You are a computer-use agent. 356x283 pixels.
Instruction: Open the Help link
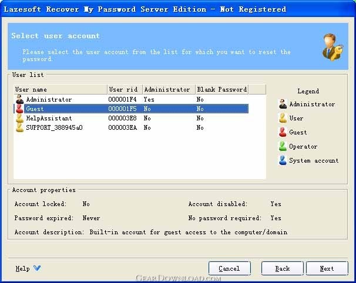pyautogui.click(x=22, y=269)
